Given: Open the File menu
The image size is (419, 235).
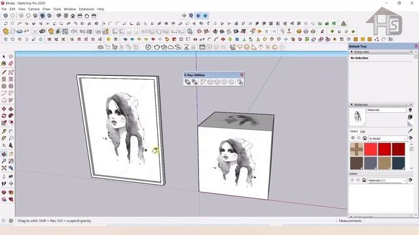Looking at the screenshot, I should pyautogui.click(x=4, y=9).
